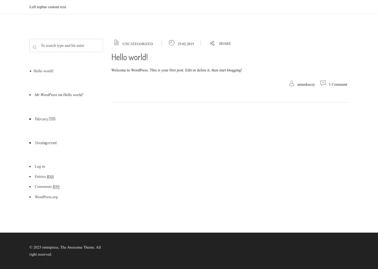Click the Log in link
The image size is (378, 269).
[40, 167]
